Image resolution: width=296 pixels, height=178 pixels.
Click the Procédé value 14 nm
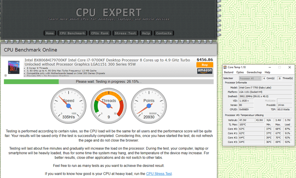pos(285,105)
